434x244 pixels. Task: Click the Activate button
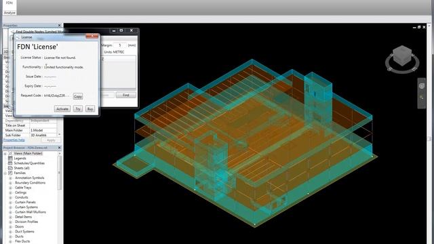tap(62, 109)
